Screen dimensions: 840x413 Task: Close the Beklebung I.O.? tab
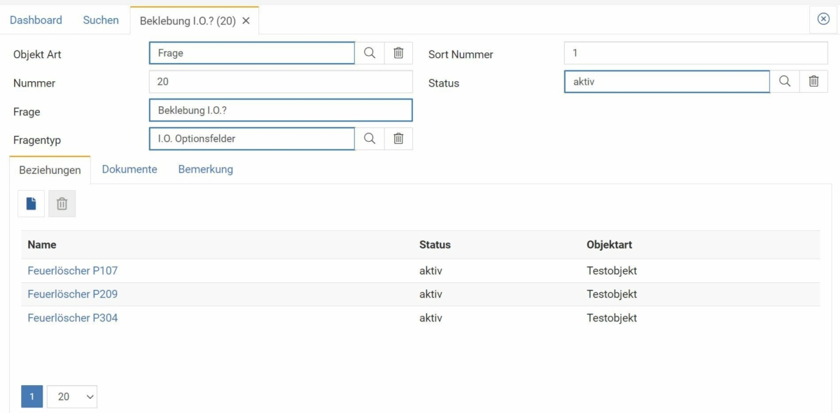coord(246,21)
